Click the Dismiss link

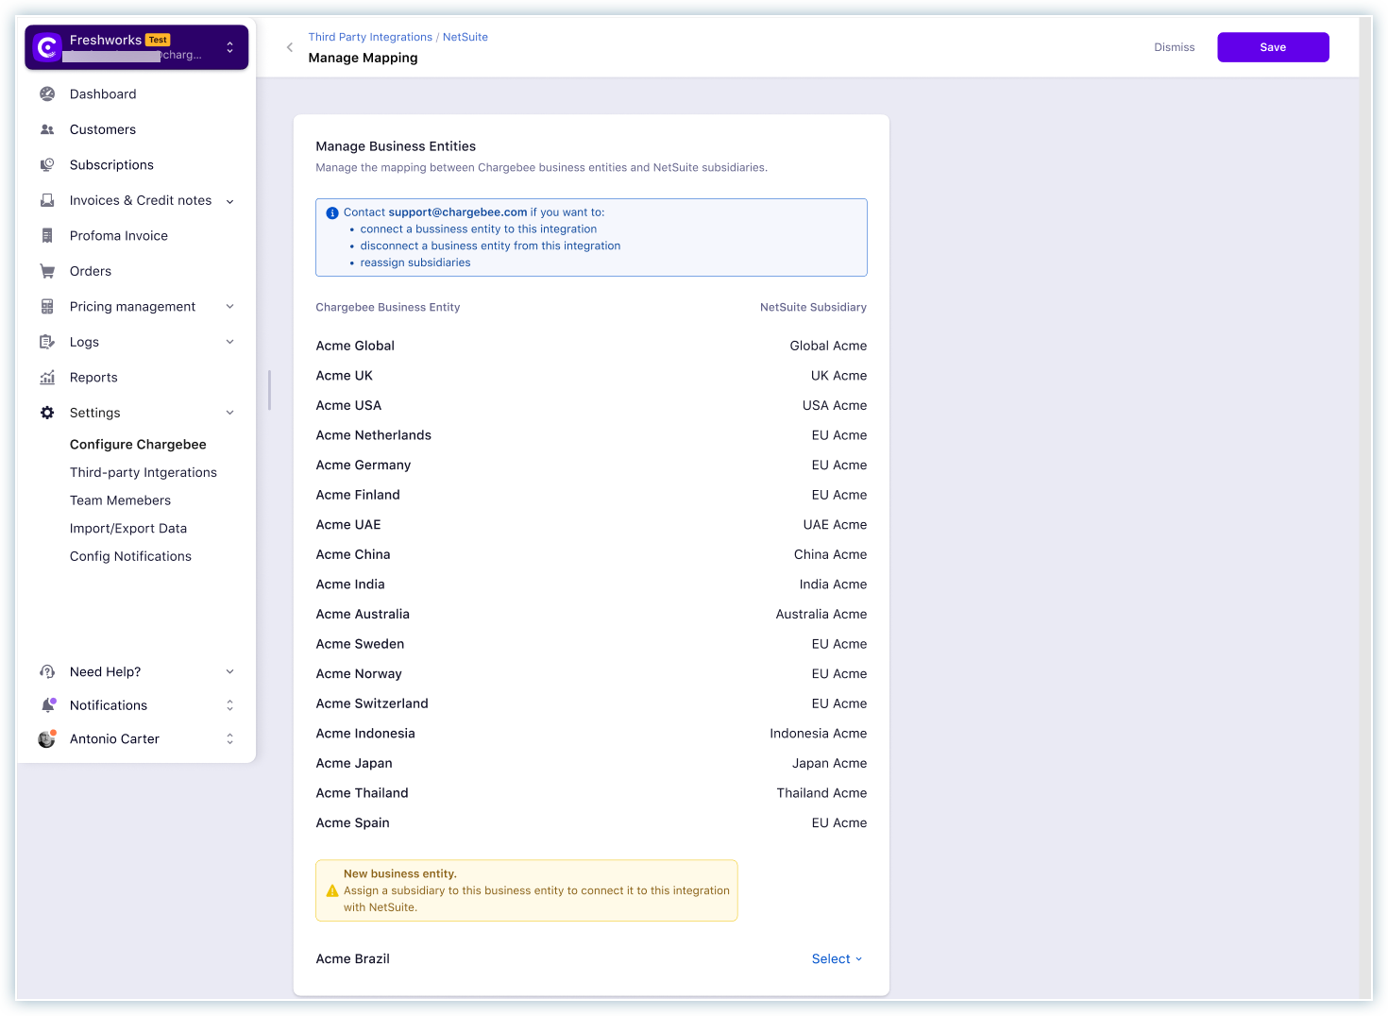coord(1175,47)
